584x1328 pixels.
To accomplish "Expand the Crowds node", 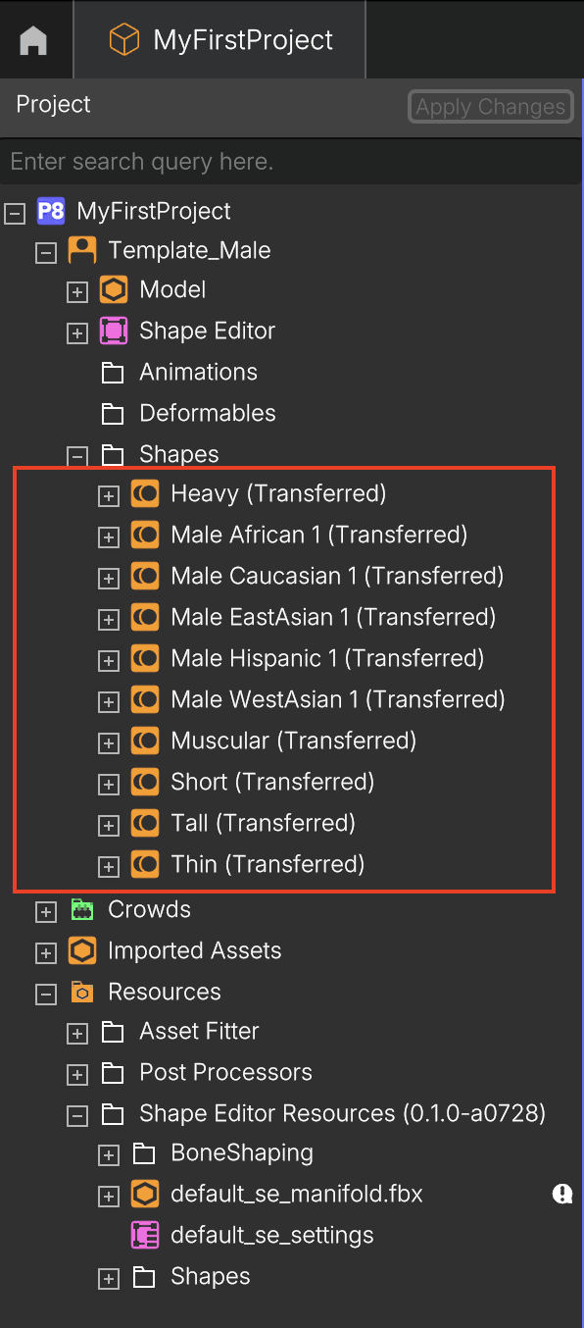I will (x=45, y=911).
